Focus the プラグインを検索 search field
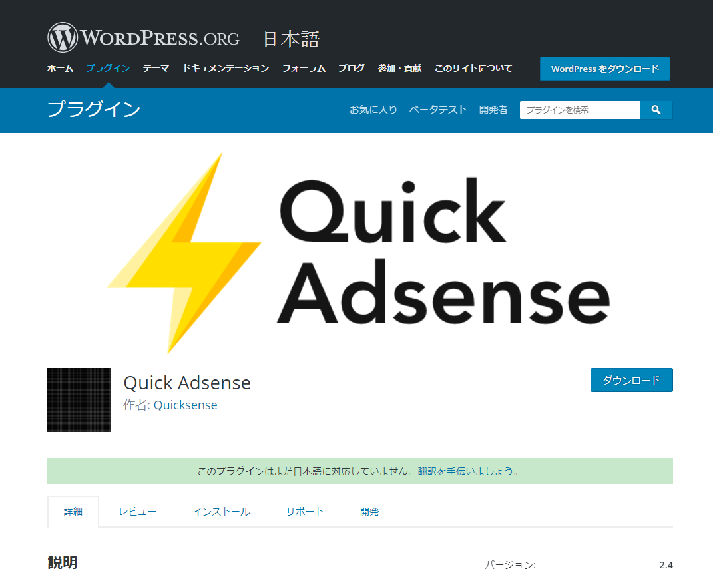 coord(579,110)
